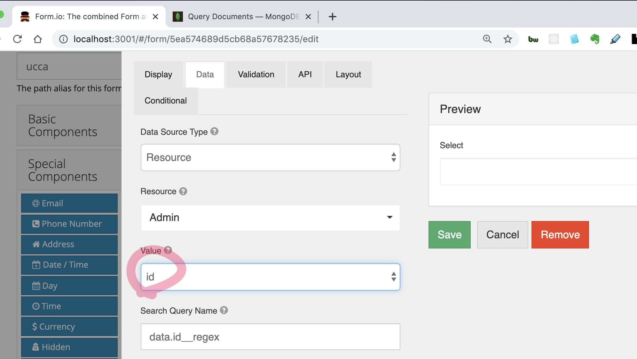Select the Hidden component
The height and width of the screenshot is (359, 637).
[x=69, y=347]
